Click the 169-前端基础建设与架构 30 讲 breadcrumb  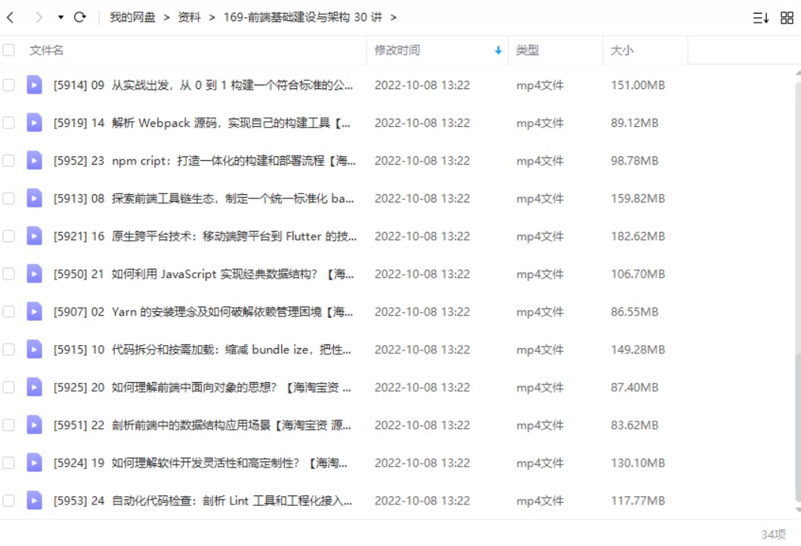(302, 17)
